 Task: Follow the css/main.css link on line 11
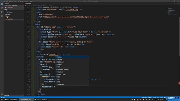(72, 10)
